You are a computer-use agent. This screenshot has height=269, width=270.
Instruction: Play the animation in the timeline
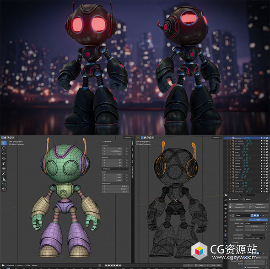click(x=114, y=265)
